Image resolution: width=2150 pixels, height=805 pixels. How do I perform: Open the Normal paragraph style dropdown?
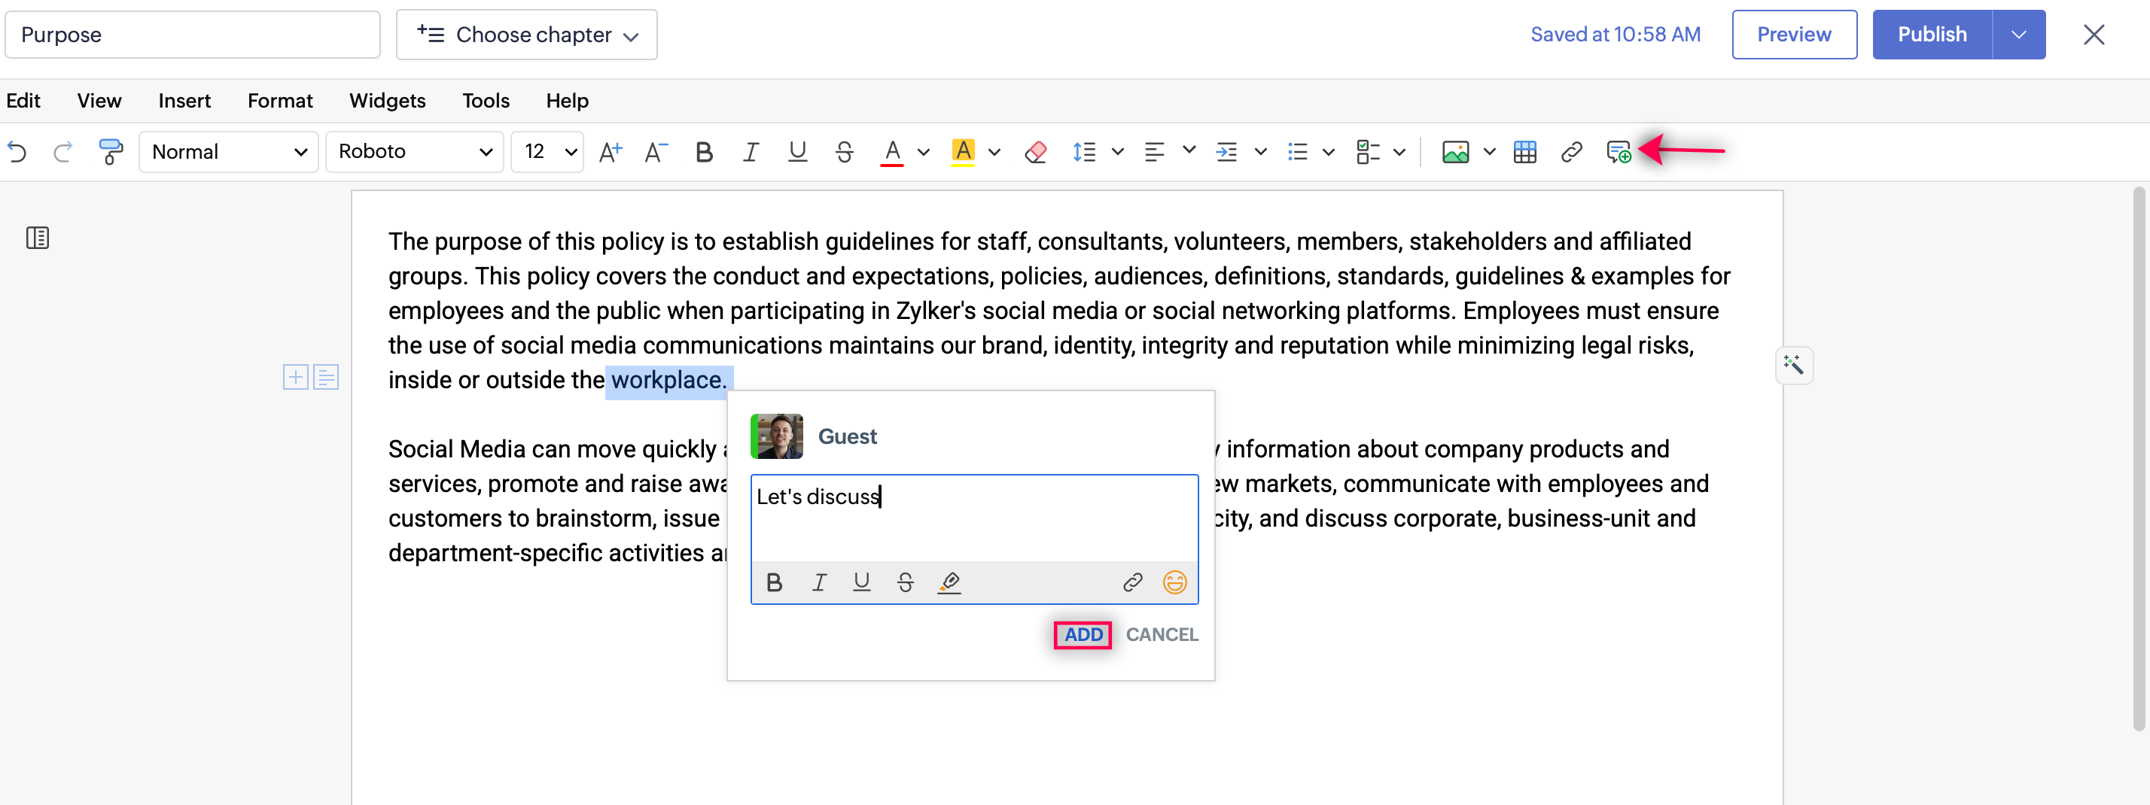(229, 152)
